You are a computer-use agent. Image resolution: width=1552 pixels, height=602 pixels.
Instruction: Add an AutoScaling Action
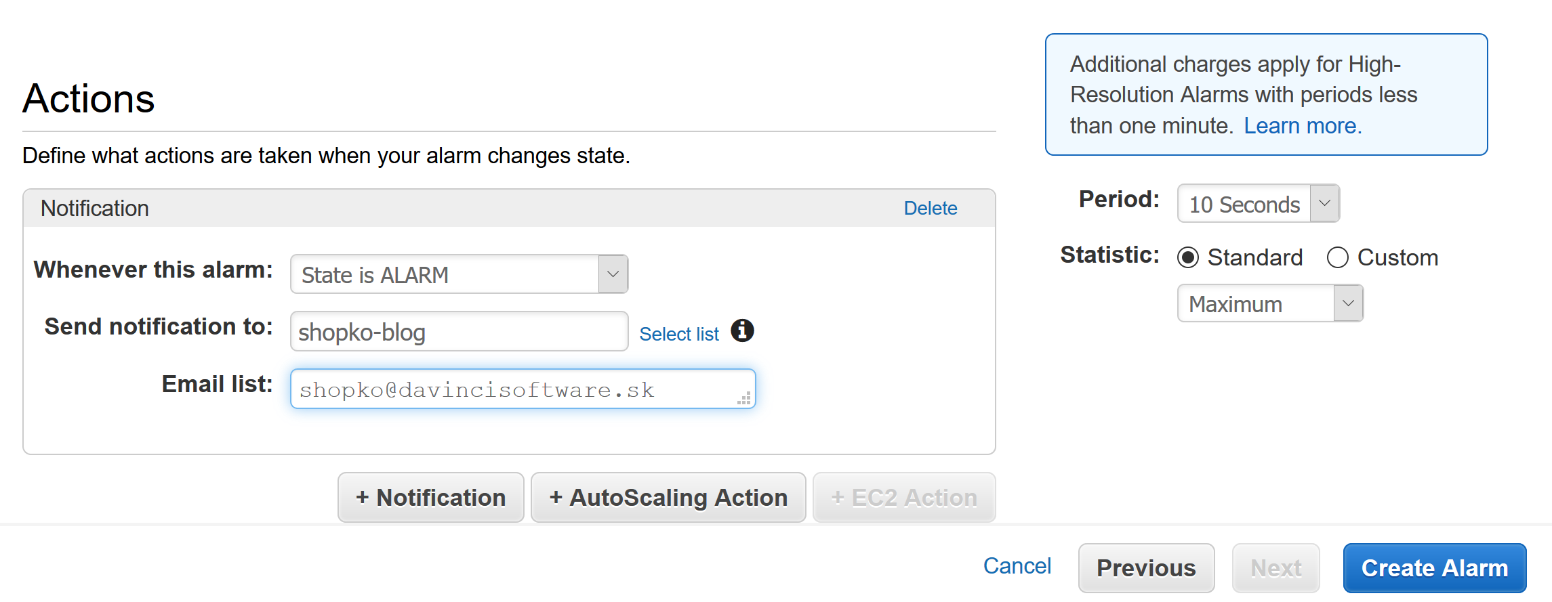(668, 498)
